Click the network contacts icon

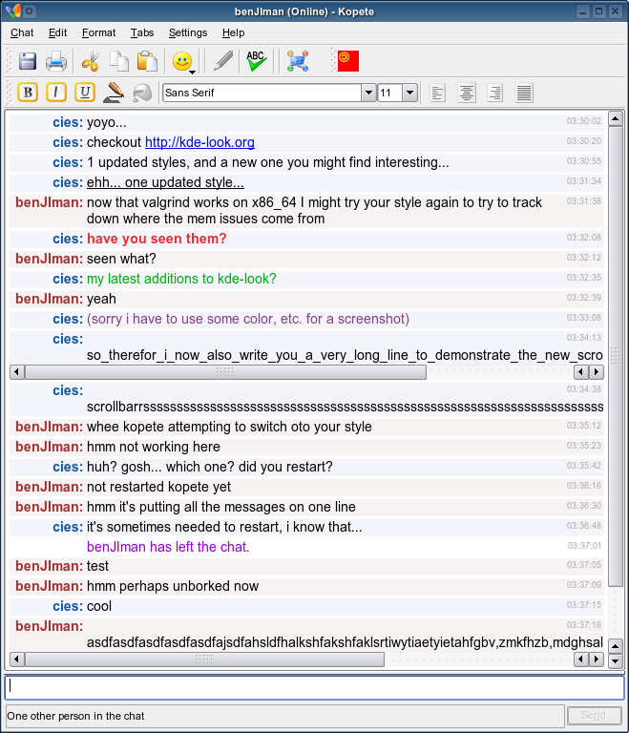coord(298,61)
